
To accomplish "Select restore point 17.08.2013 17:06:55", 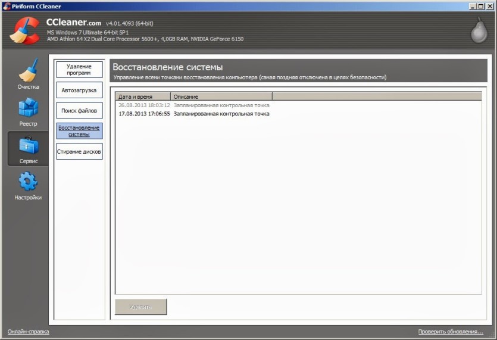I will click(144, 114).
